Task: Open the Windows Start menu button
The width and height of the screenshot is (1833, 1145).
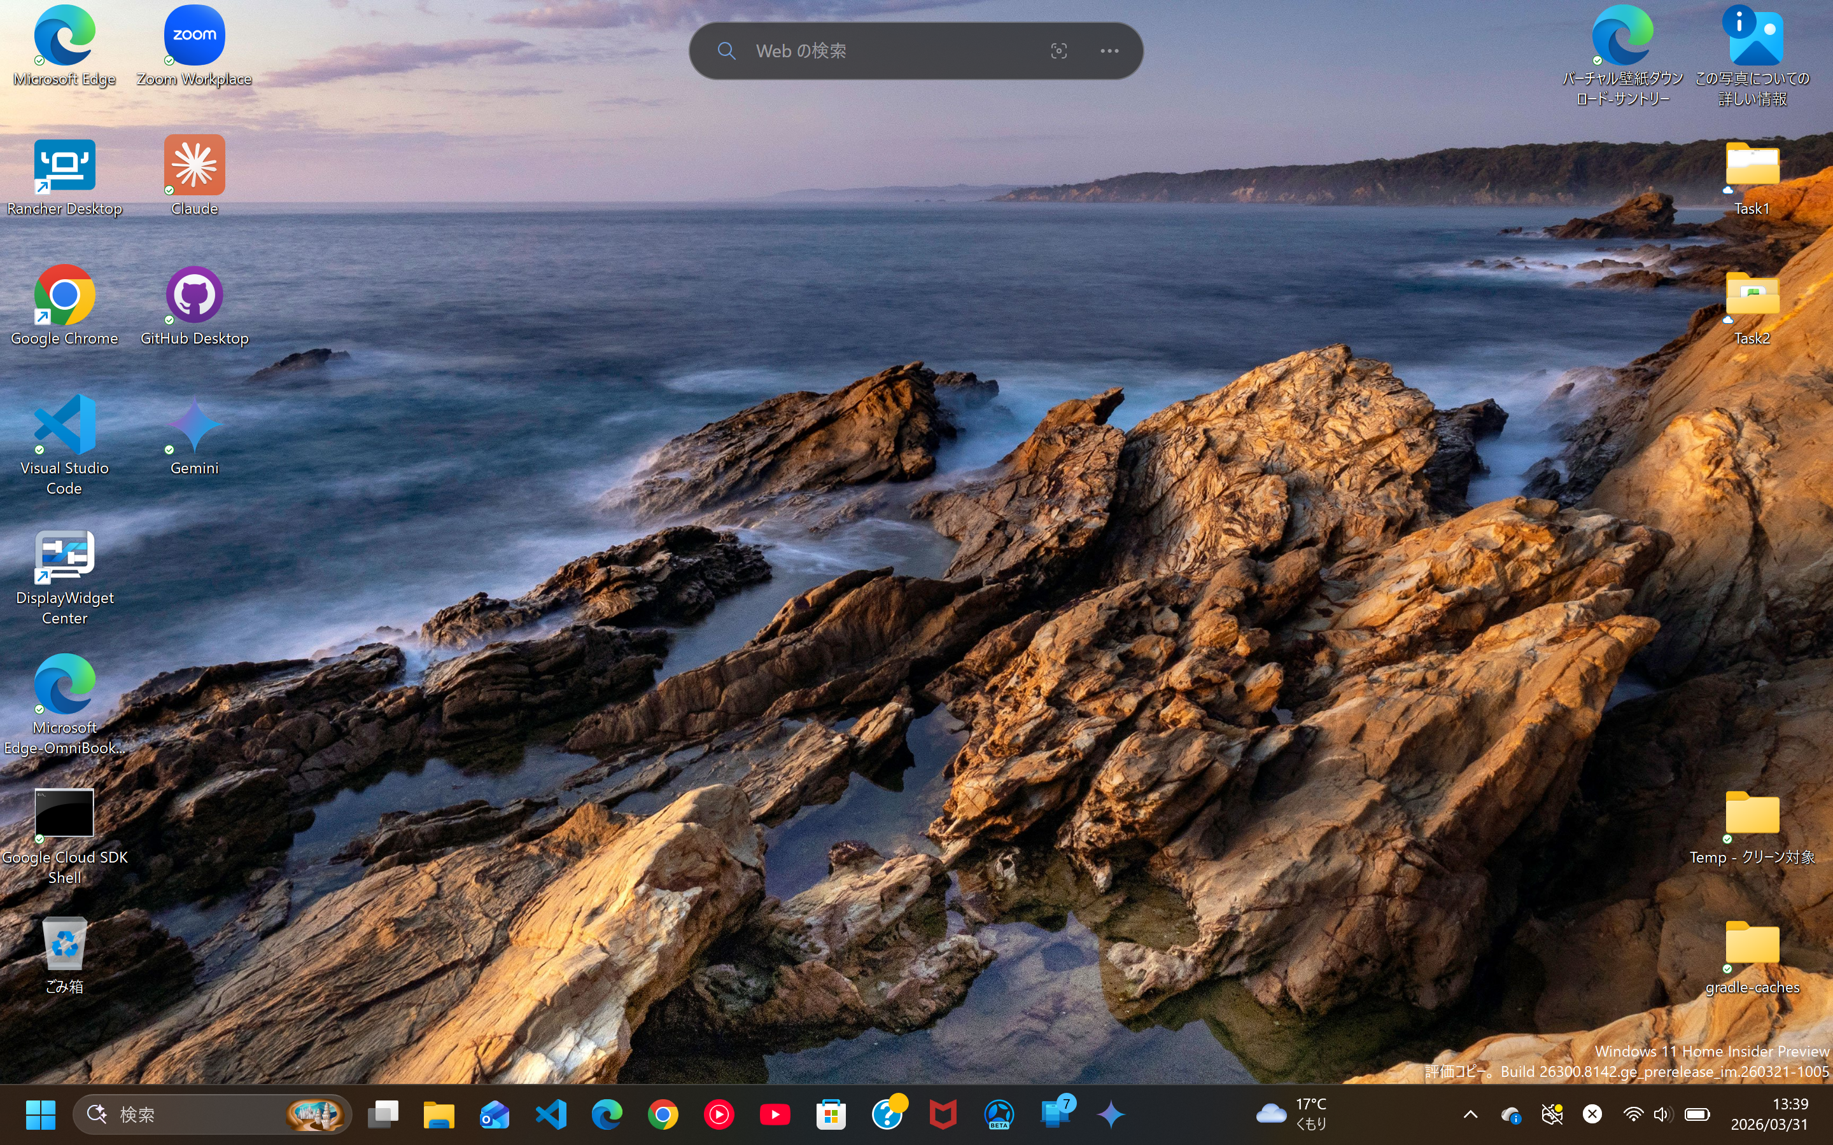Action: [x=40, y=1114]
